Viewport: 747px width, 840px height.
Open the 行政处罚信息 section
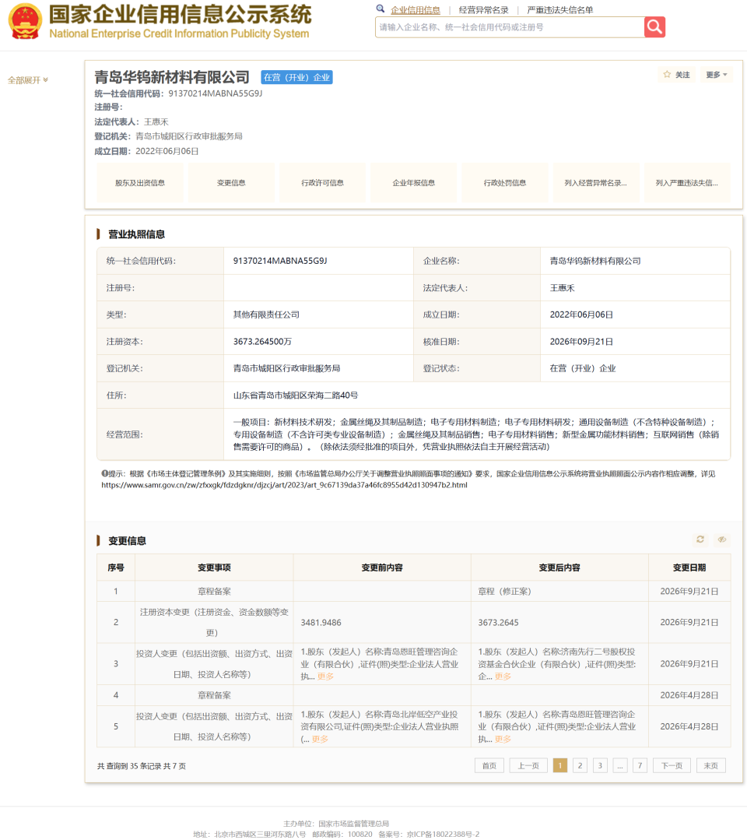(504, 183)
